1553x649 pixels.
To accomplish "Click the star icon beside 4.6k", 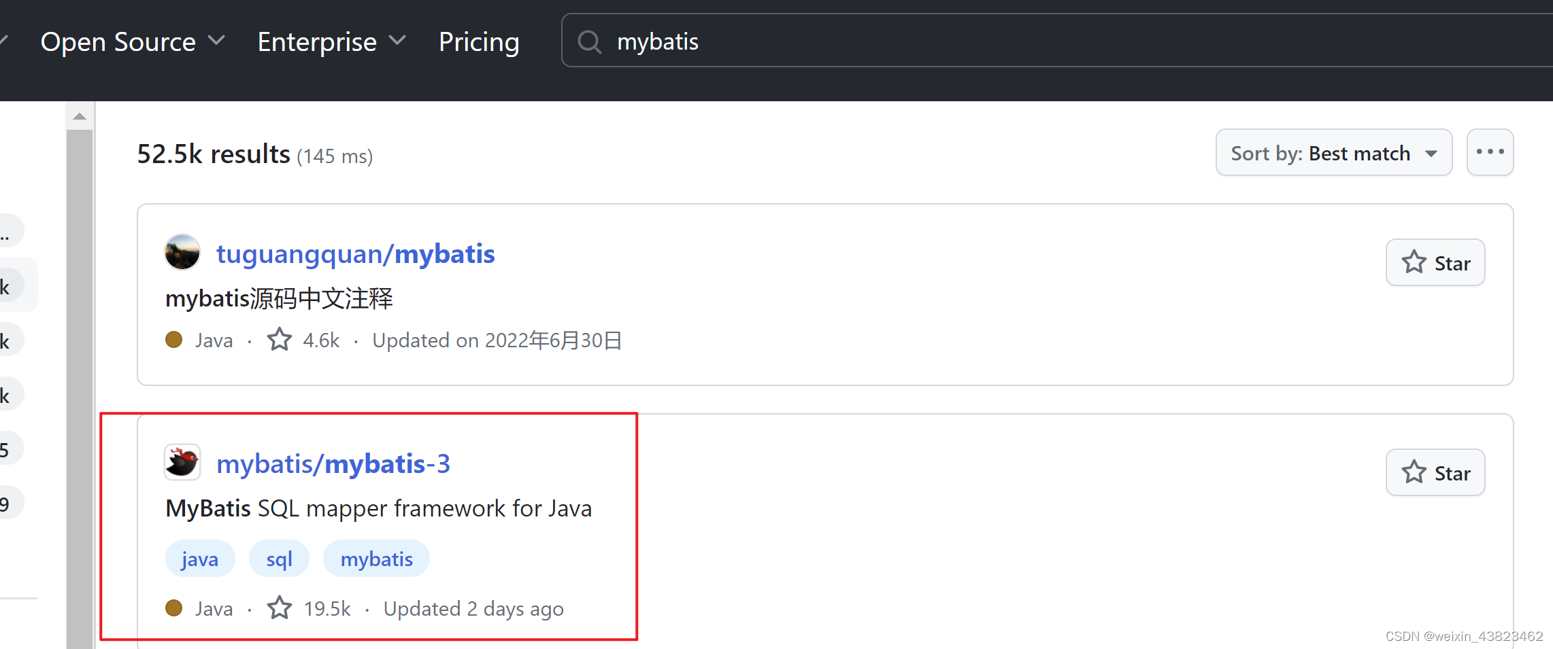I will (x=279, y=339).
